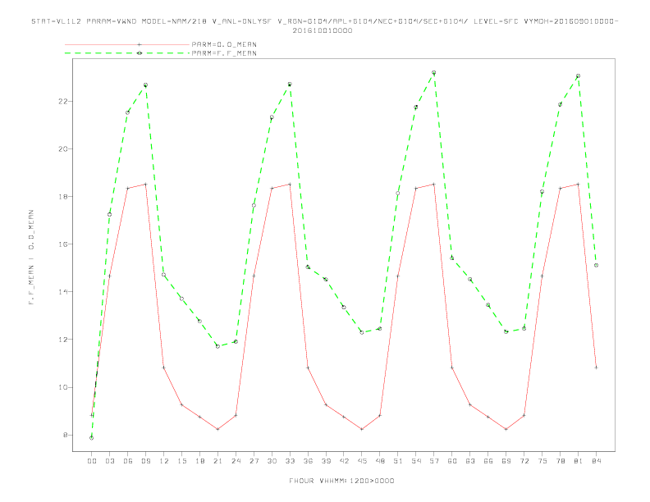650x502 pixels.
Task: Click y-axis tick label 16
Action: tap(63, 244)
